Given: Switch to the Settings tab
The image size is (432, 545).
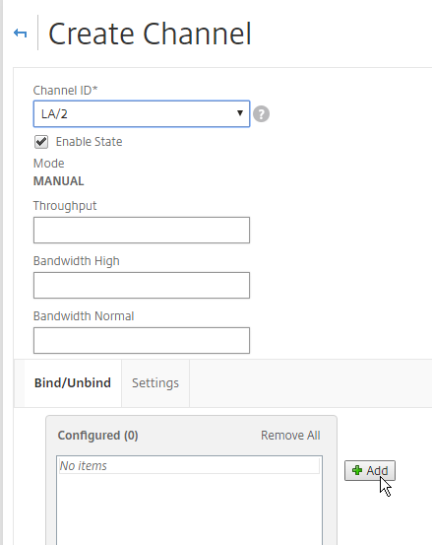Looking at the screenshot, I should pos(155,383).
